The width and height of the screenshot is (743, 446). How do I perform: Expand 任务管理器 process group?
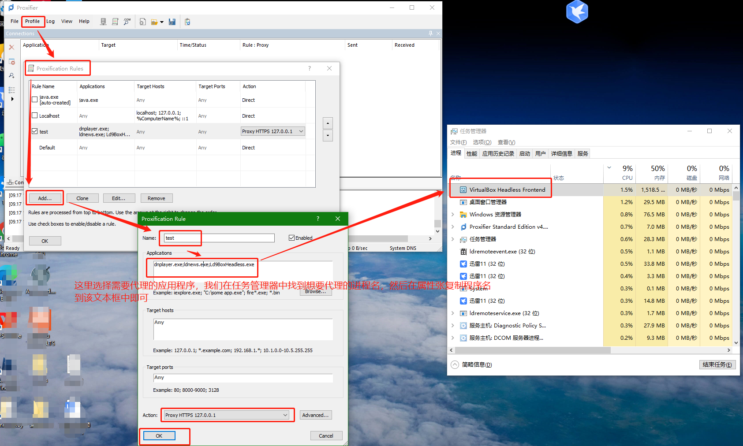453,239
